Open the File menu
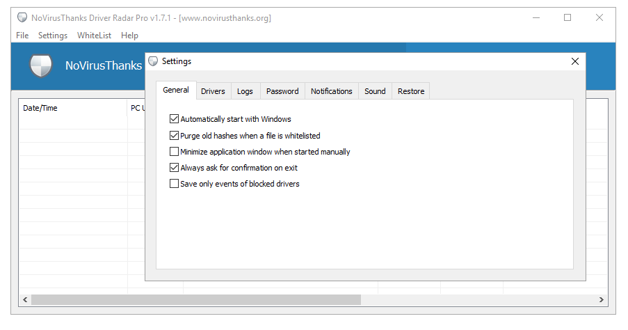 click(22, 36)
